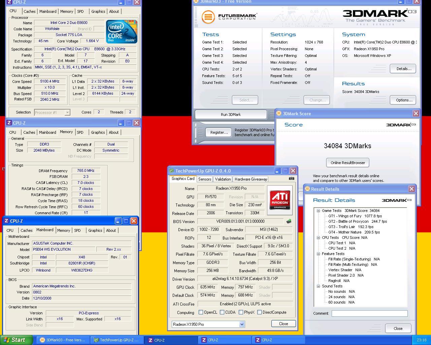
Task: Click DRAM Frequency 765.0 MHz value
Action: 86,171
